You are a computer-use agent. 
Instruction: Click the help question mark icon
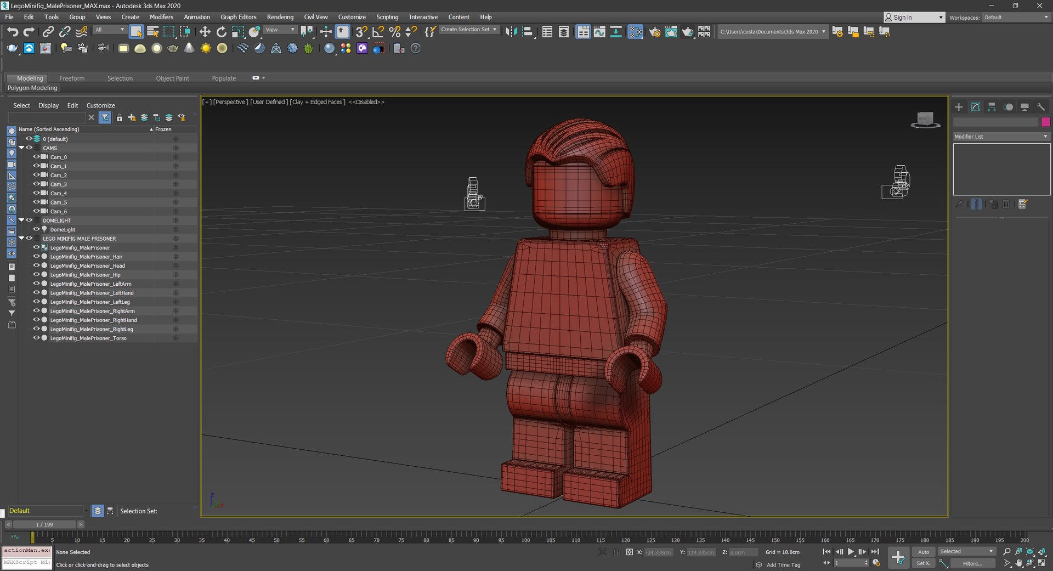(x=416, y=48)
